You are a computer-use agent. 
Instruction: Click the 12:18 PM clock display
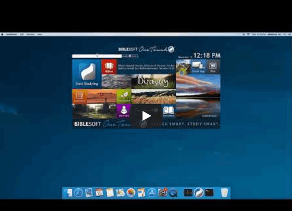pyautogui.click(x=207, y=55)
